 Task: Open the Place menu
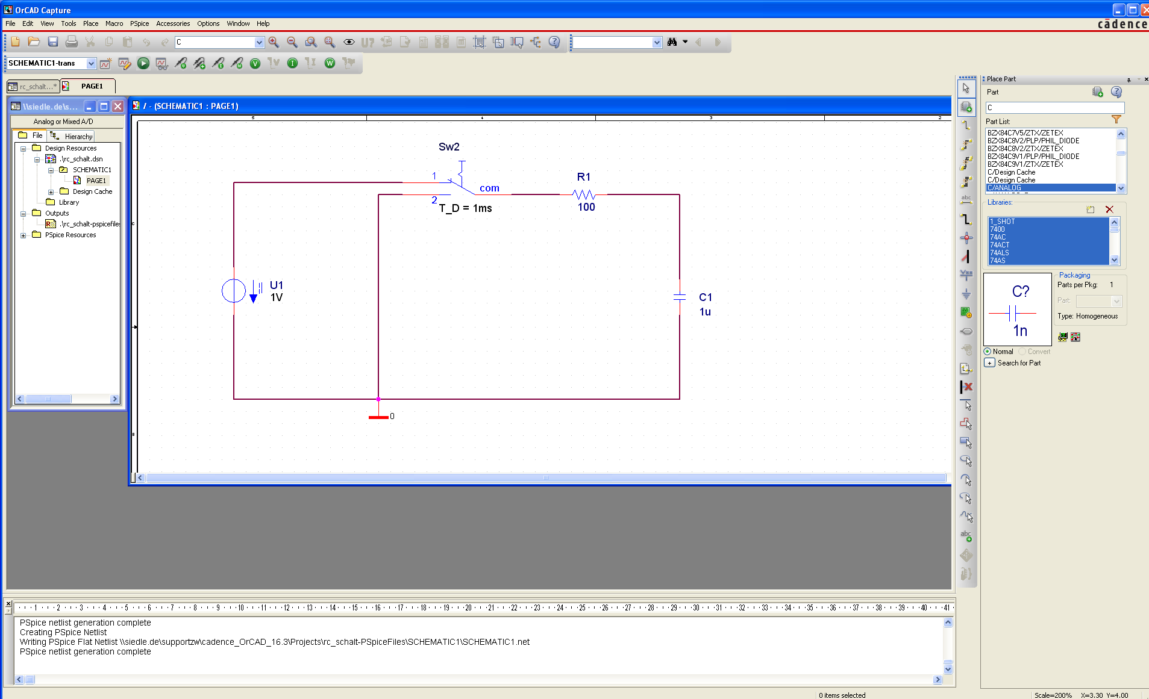click(90, 23)
